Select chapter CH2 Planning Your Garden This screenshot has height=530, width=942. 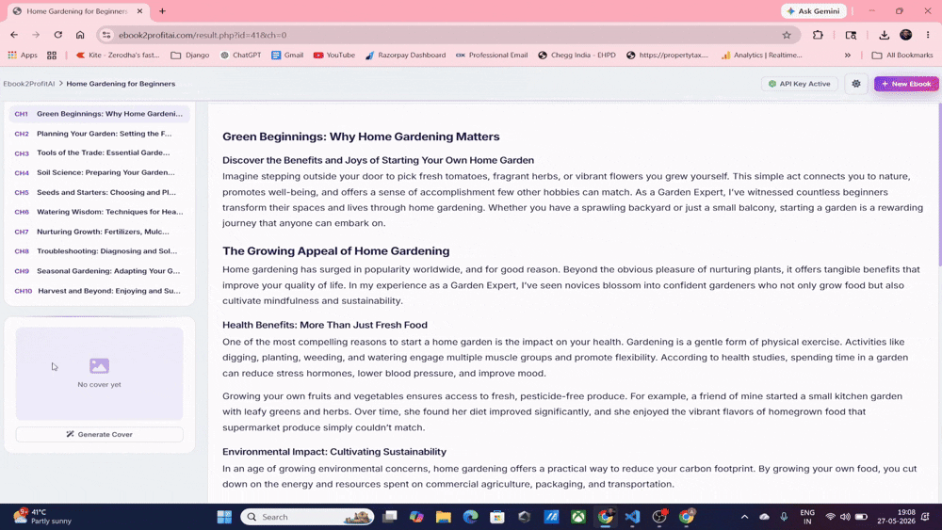(x=99, y=134)
